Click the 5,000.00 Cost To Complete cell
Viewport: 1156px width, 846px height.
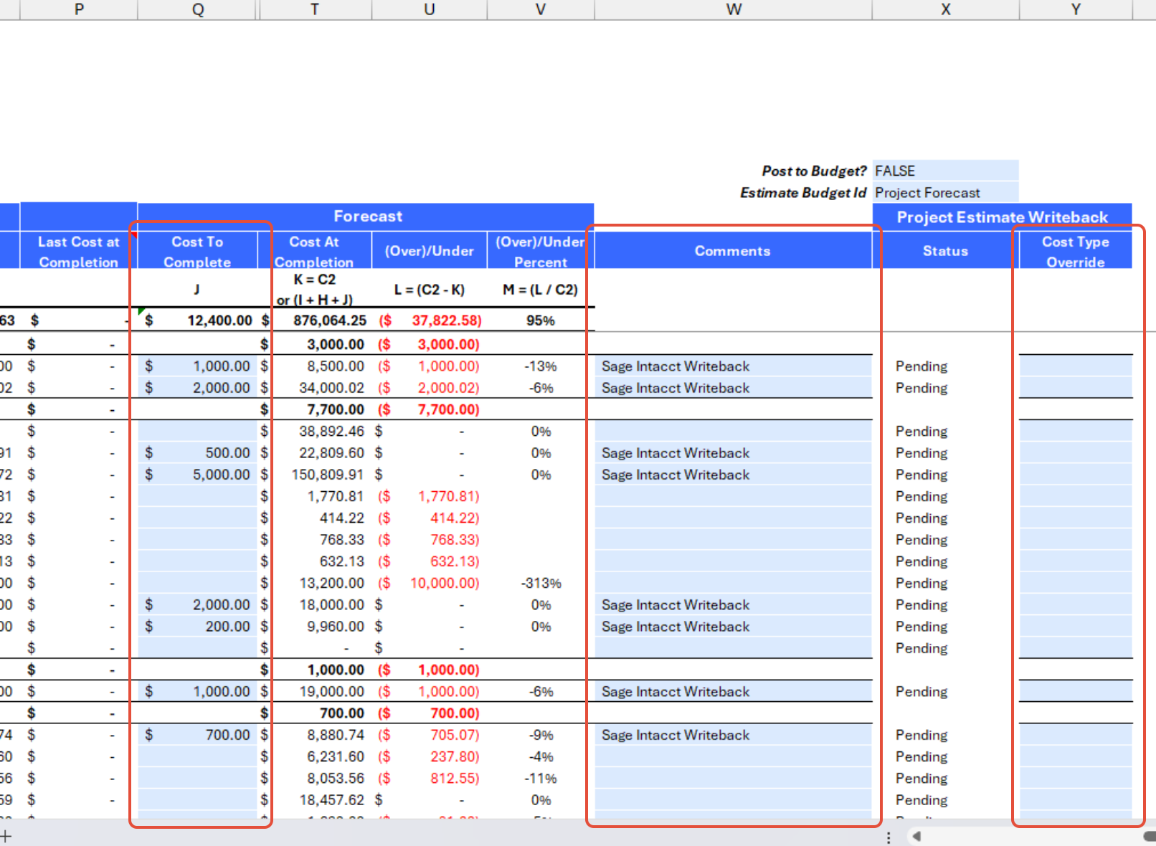click(x=197, y=475)
